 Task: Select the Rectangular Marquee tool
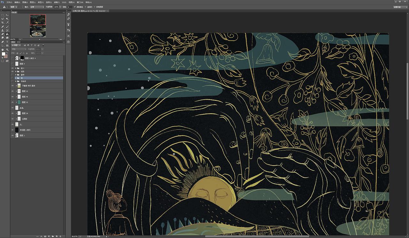(x=3, y=15)
